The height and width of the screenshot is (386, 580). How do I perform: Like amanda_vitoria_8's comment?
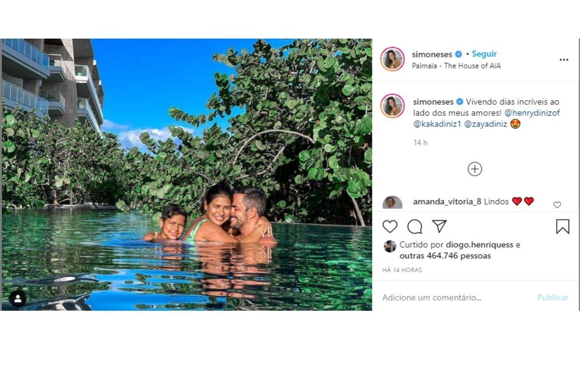(x=557, y=205)
